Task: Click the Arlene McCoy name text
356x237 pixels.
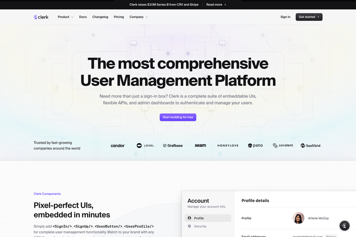Action: [318, 218]
